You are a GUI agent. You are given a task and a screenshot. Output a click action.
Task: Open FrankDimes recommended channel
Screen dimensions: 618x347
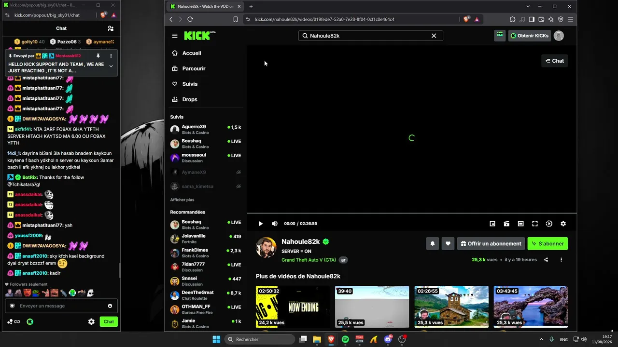tap(206, 253)
